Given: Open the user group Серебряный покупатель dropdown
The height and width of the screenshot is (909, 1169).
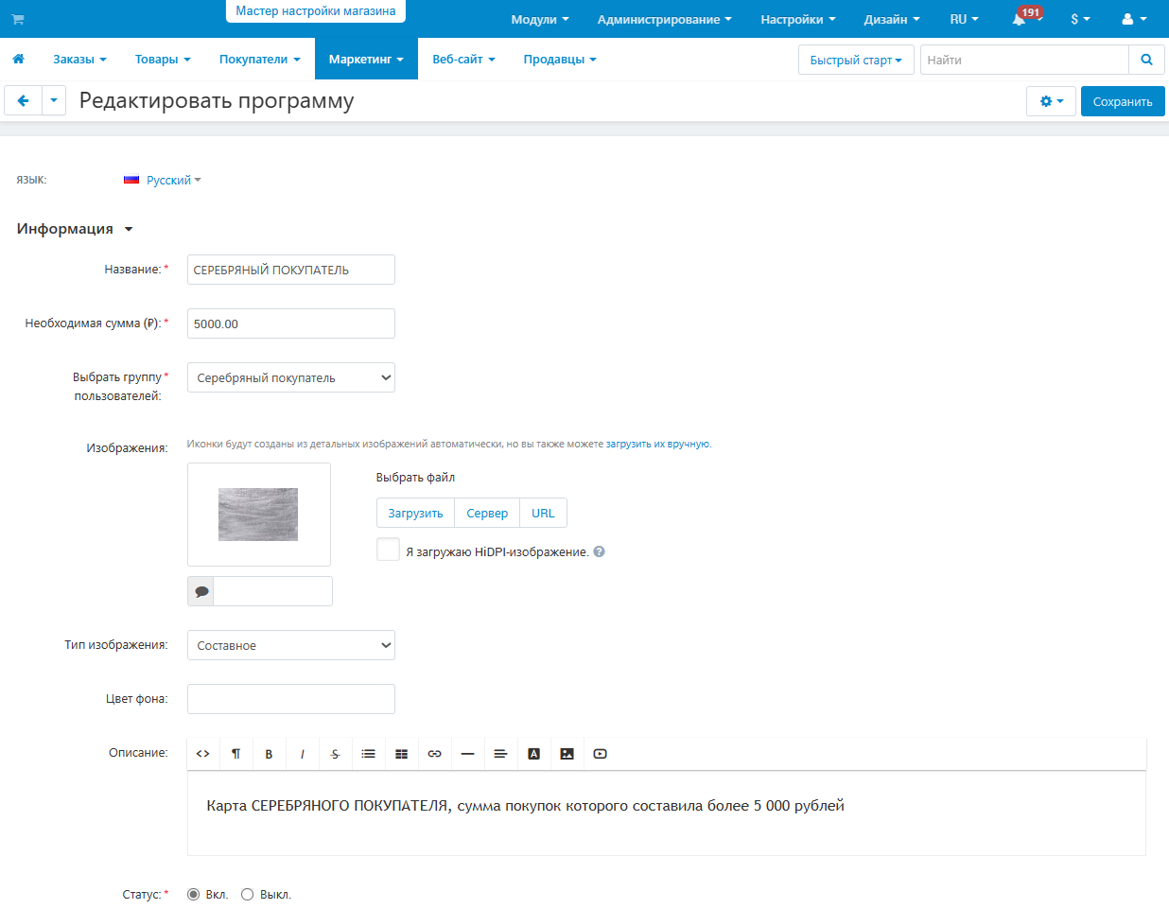Looking at the screenshot, I should point(291,377).
